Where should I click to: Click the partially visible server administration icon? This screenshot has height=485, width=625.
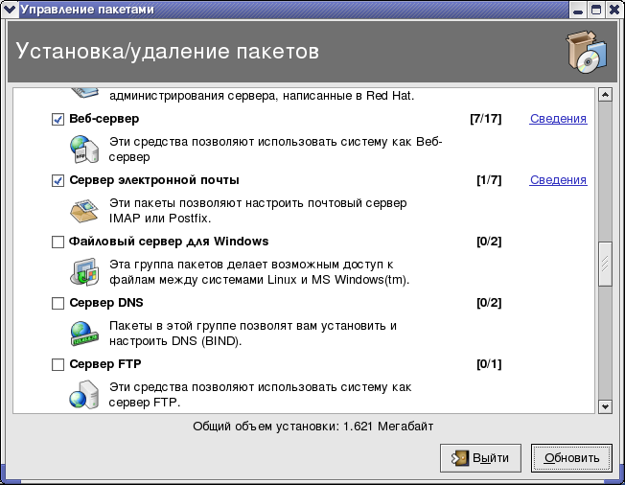(x=83, y=93)
